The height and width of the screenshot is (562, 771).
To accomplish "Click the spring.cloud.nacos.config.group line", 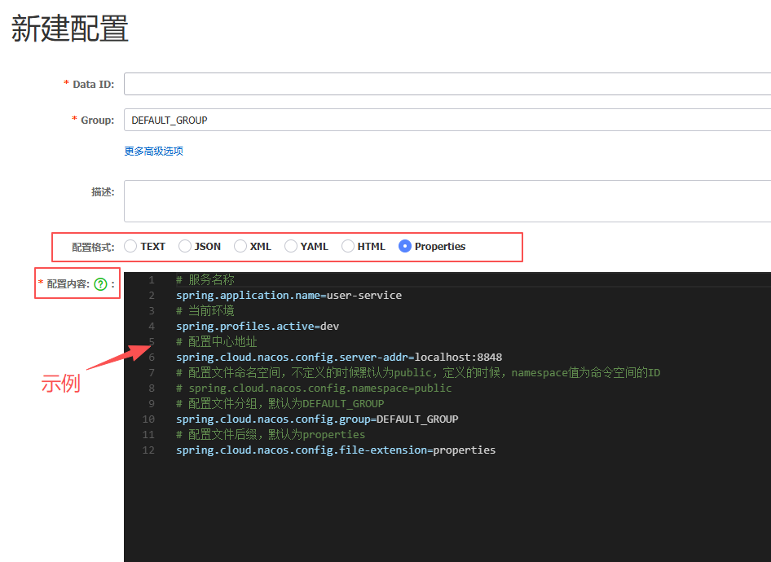I will coord(316,419).
